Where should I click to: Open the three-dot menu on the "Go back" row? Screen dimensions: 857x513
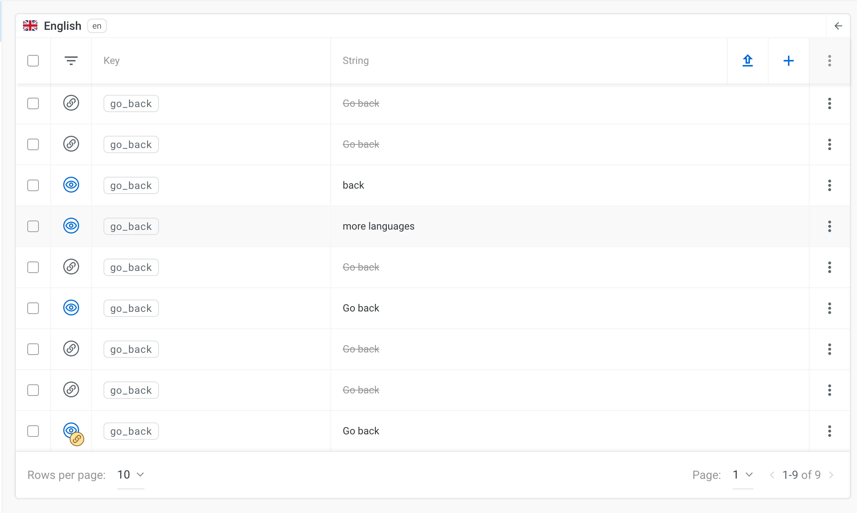(830, 308)
